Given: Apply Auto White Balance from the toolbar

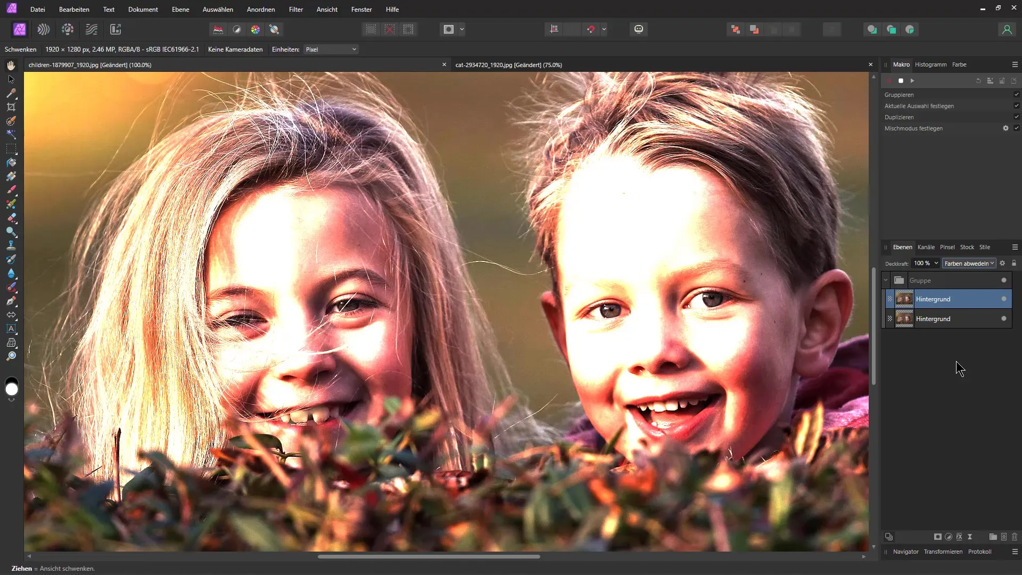Looking at the screenshot, I should tap(274, 29).
